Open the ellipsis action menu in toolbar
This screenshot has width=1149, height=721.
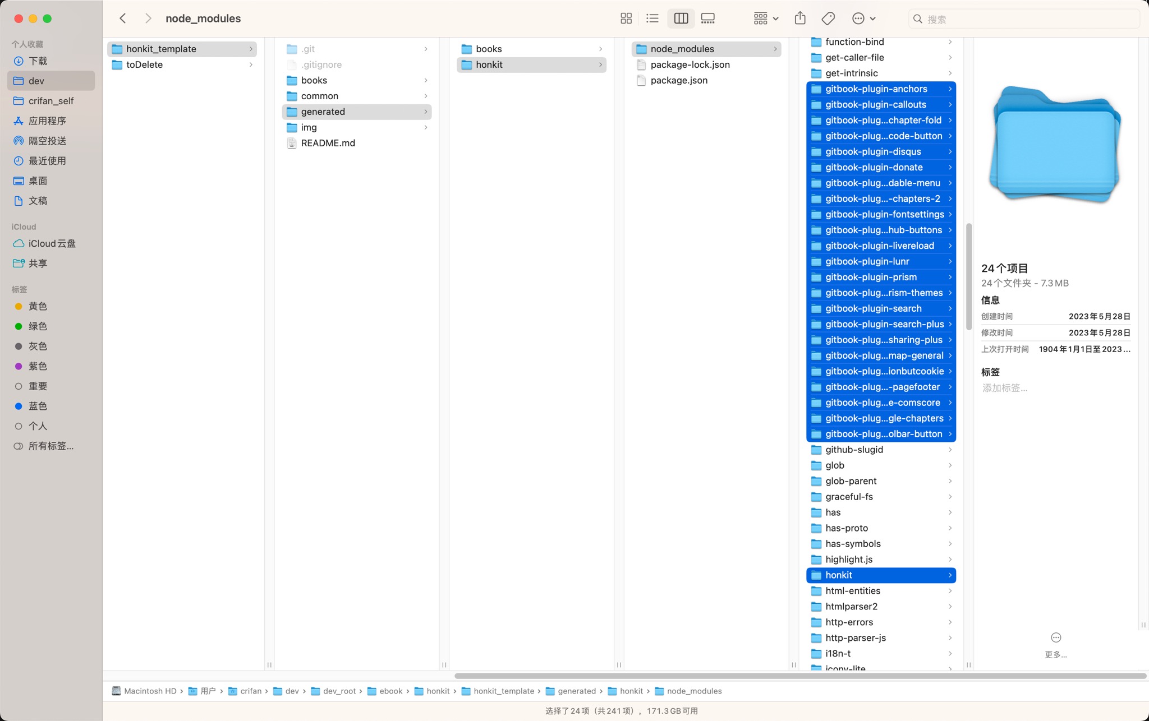tap(863, 19)
